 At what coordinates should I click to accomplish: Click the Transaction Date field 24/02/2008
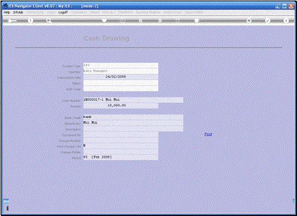pyautogui.click(x=121, y=77)
